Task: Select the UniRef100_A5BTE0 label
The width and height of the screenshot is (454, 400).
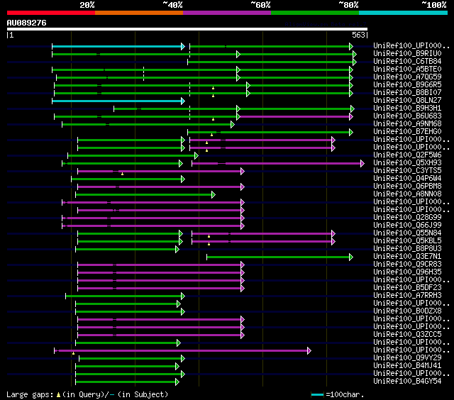Action: (x=407, y=70)
